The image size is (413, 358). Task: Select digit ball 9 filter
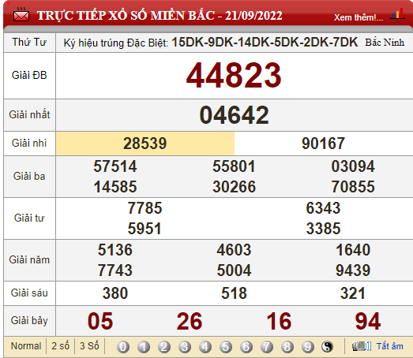(x=308, y=347)
